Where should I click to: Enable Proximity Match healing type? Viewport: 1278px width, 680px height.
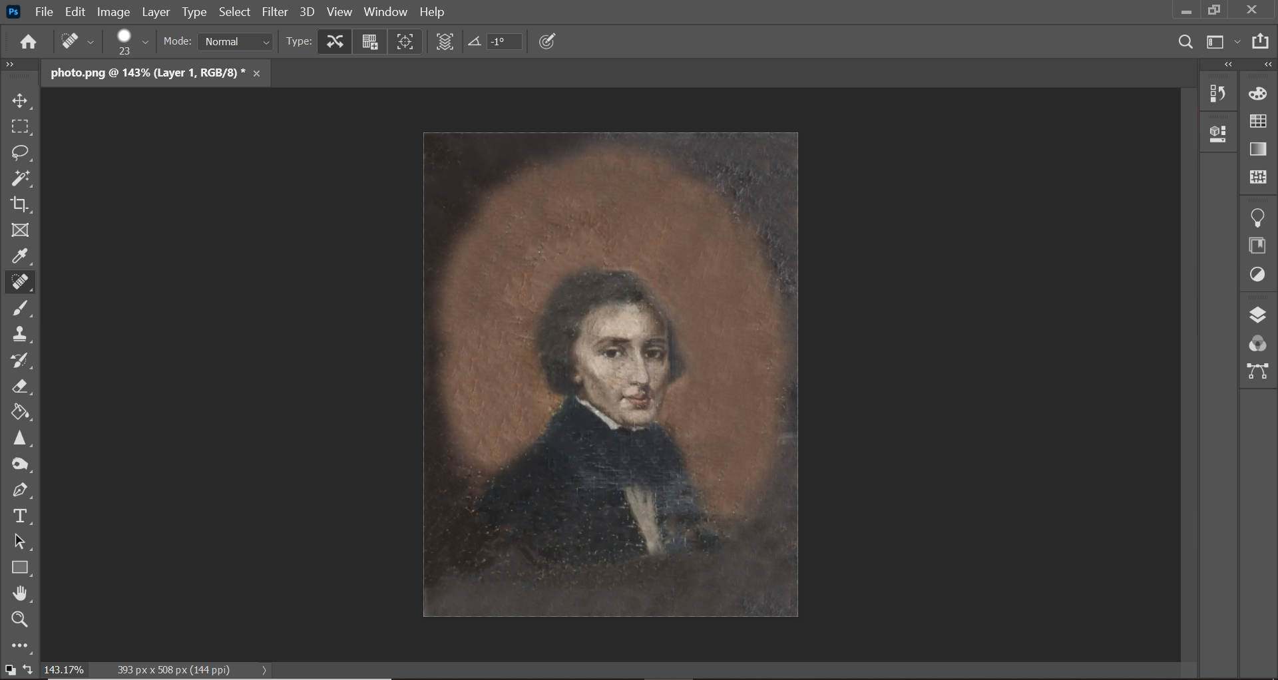click(405, 42)
